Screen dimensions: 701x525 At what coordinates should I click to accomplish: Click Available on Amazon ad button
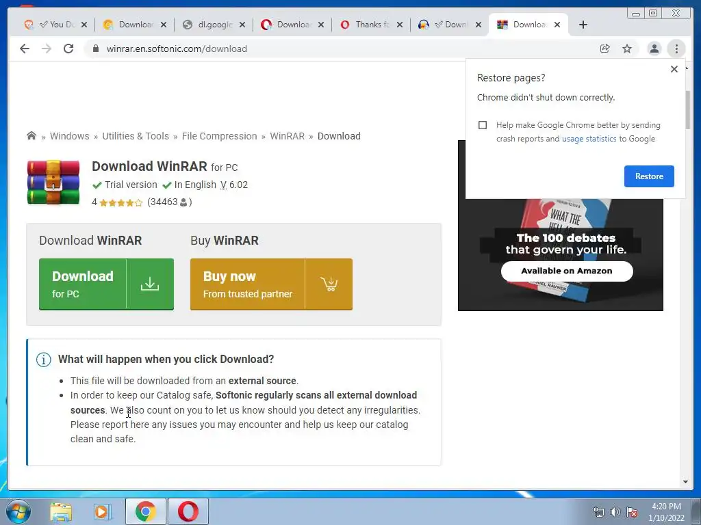tap(567, 271)
